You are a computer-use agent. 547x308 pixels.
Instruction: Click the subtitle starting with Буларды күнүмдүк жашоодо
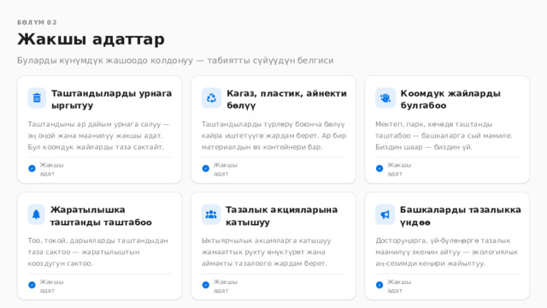[x=175, y=61]
